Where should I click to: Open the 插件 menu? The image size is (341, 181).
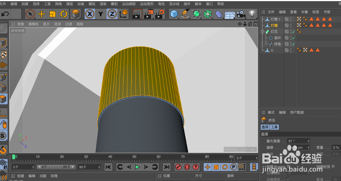tap(187, 4)
